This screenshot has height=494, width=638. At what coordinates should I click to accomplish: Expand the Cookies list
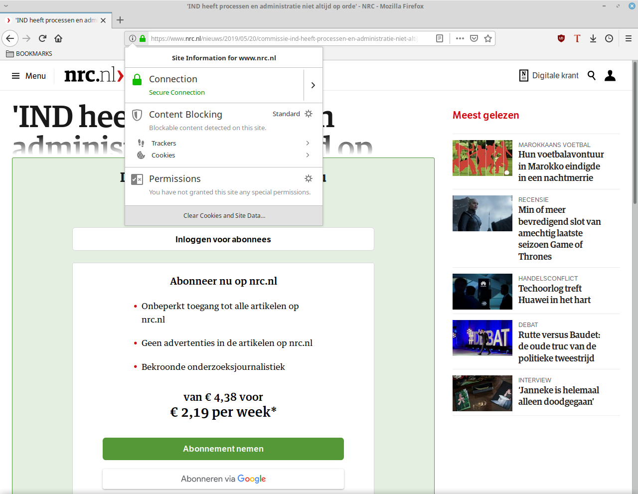click(x=308, y=155)
